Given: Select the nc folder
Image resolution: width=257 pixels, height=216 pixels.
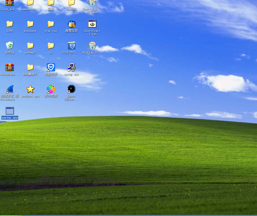Looking at the screenshot, I should tap(51, 46).
